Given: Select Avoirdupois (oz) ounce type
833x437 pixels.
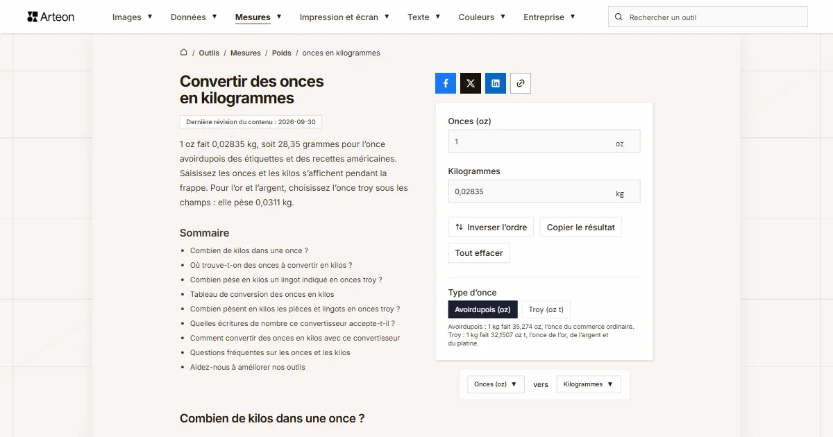Looking at the screenshot, I should [x=482, y=309].
